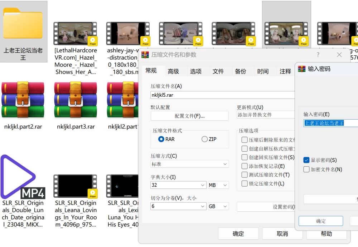Check 压缩后删除原来的文件 option

245,140
